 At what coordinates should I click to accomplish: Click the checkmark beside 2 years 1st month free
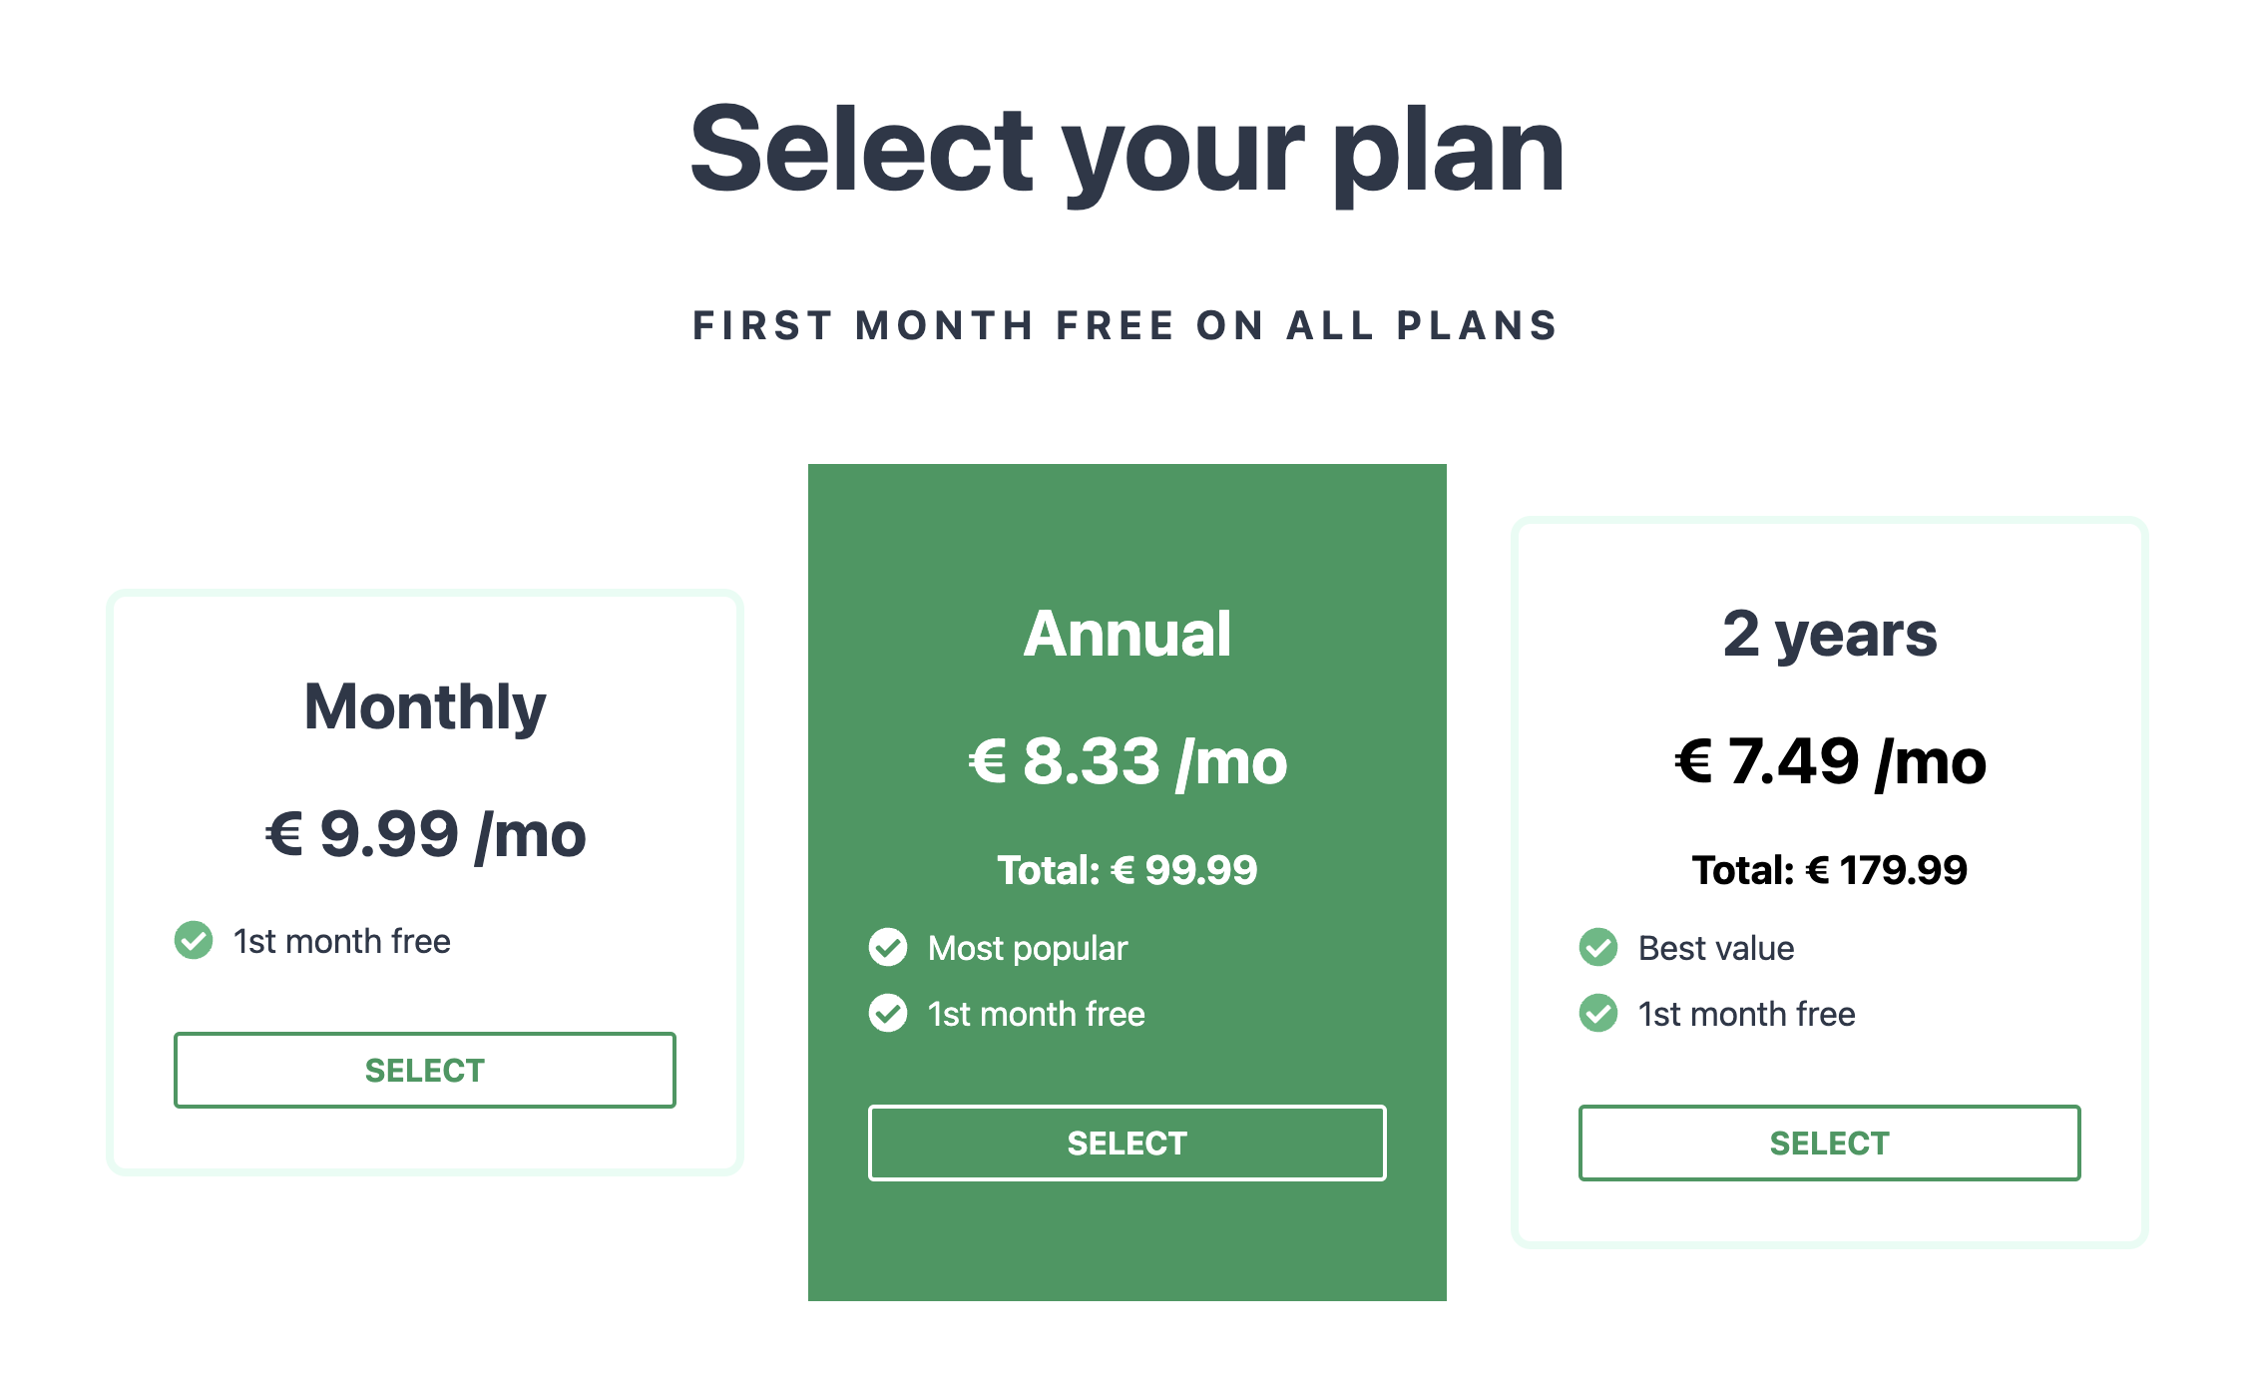1596,1013
